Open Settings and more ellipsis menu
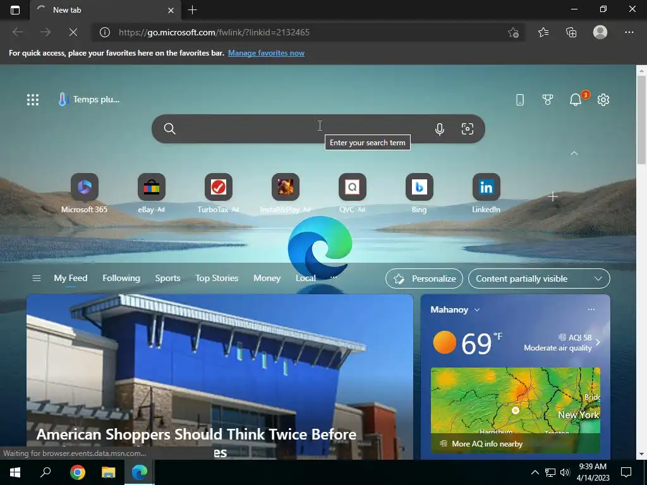This screenshot has height=485, width=647. pos(629,32)
